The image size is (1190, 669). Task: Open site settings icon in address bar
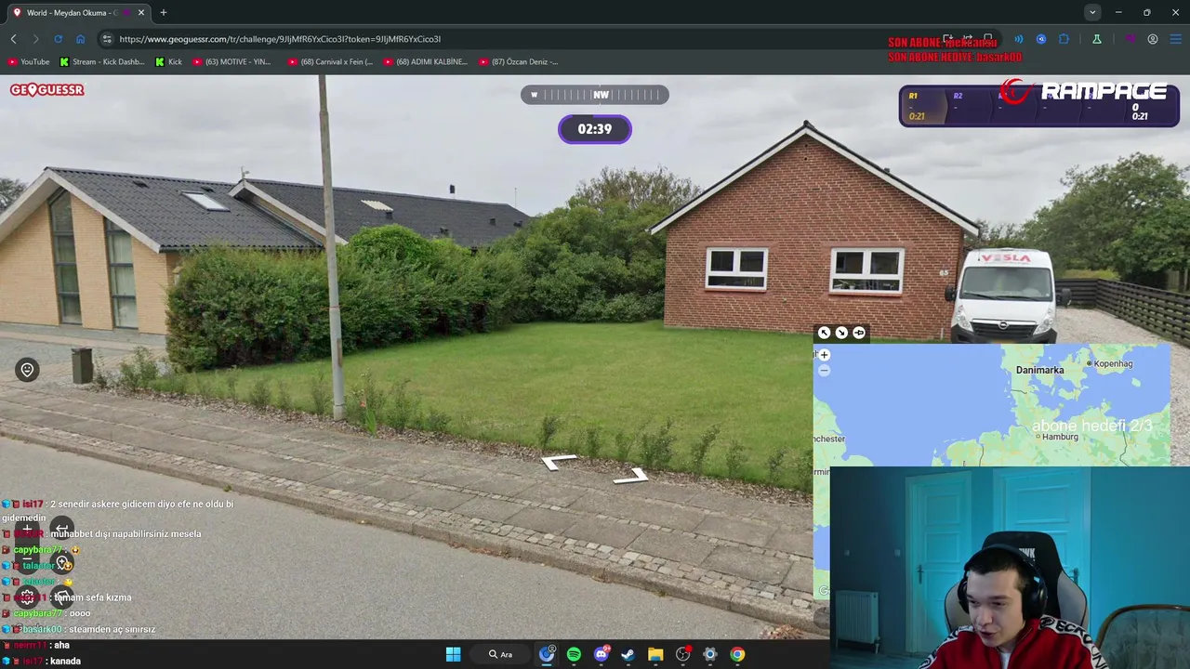pyautogui.click(x=107, y=39)
